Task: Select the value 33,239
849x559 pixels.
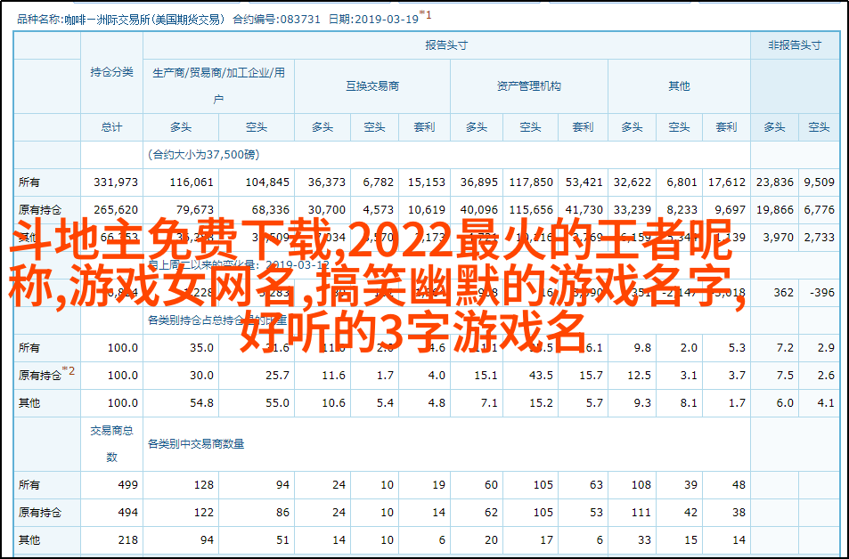Action: pos(633,209)
